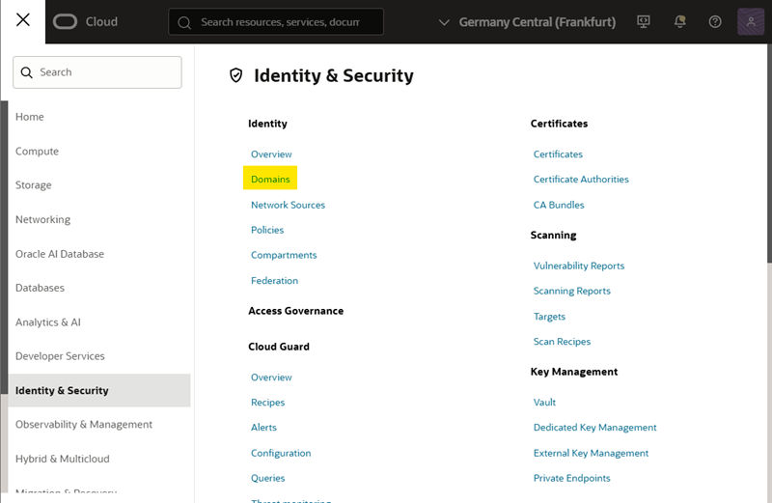Click the page scrollbar on the right edge
772x503 pixels.
(769, 154)
